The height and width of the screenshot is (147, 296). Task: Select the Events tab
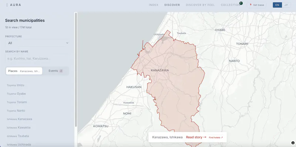pos(55,71)
